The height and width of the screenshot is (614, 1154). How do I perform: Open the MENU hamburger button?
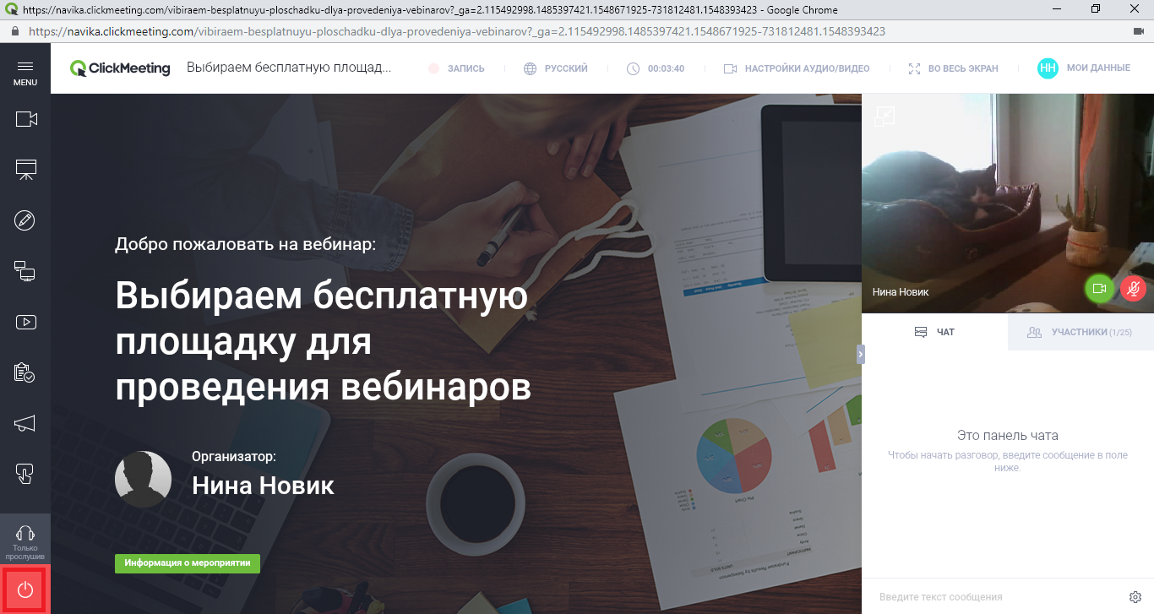click(x=25, y=73)
